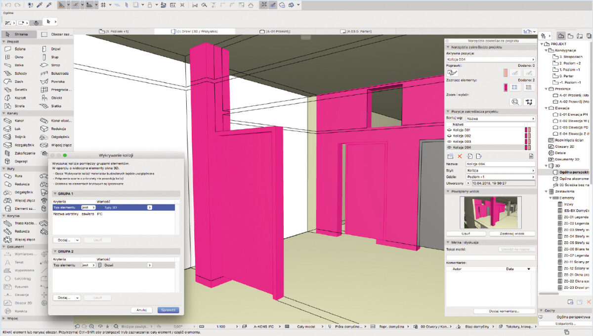
Task: Collapse GRUPA 2 criteria section
Action: click(x=54, y=251)
